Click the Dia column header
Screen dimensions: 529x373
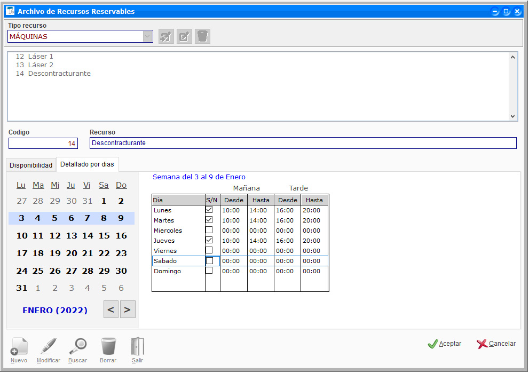(178, 200)
